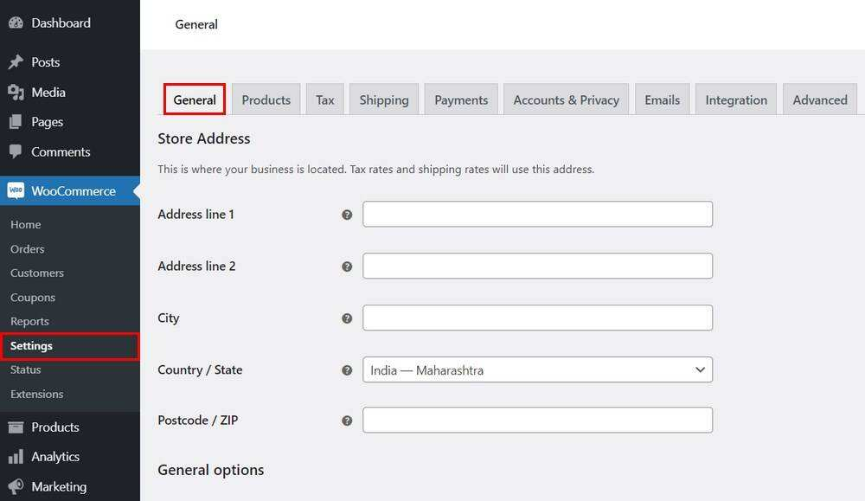Open the Country / State dropdown

coord(537,369)
